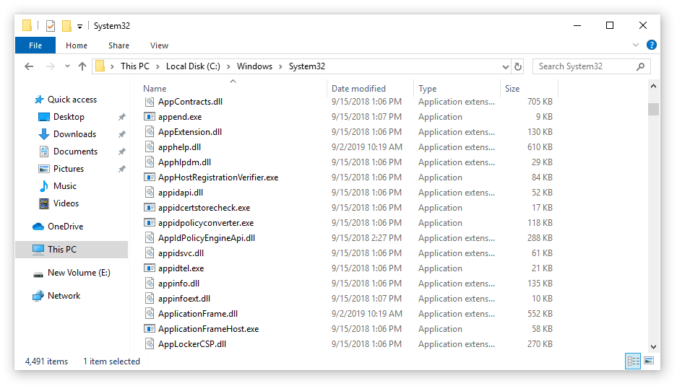Open Music in the navigation pane

(65, 186)
